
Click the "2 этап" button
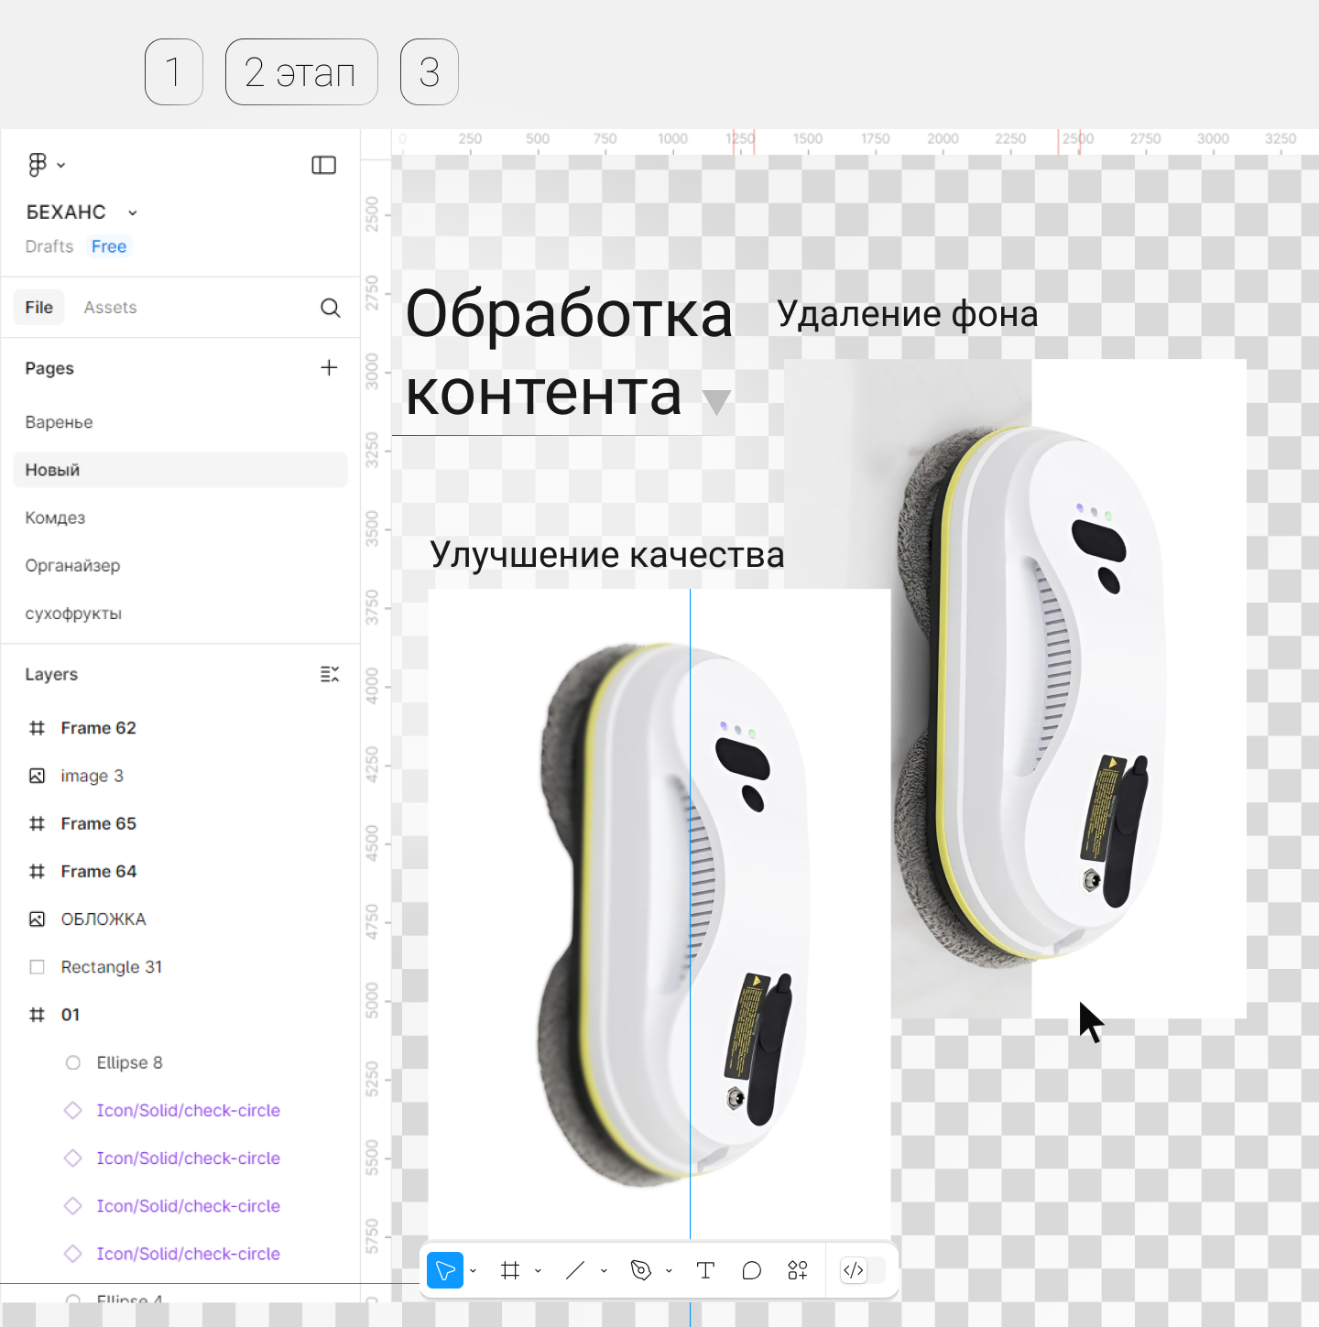pyautogui.click(x=301, y=72)
